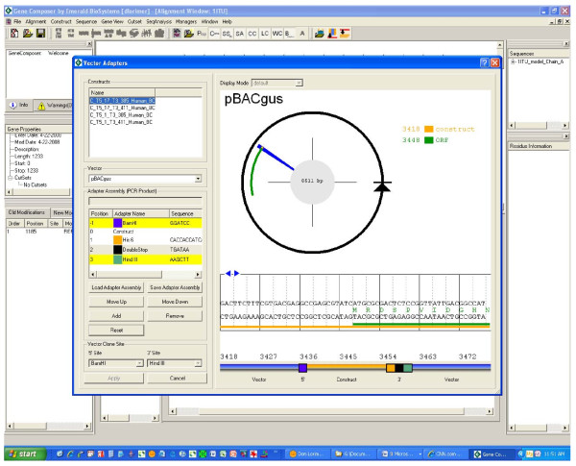The image size is (576, 466).
Task: Expand the 1ITU_model_Chain_A sequence node
Action: click(513, 61)
